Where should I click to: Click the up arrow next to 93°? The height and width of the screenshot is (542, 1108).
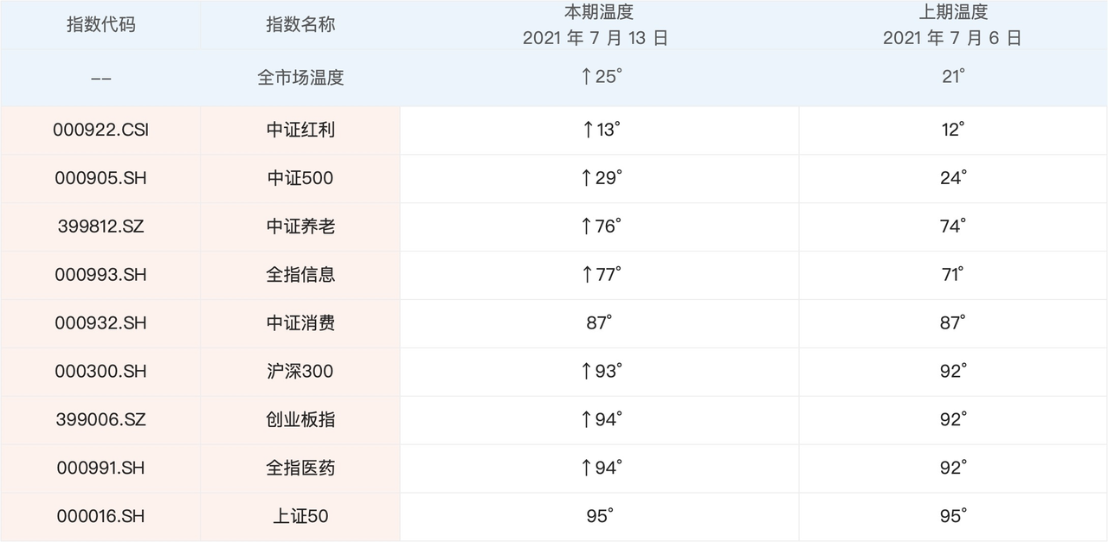click(588, 372)
